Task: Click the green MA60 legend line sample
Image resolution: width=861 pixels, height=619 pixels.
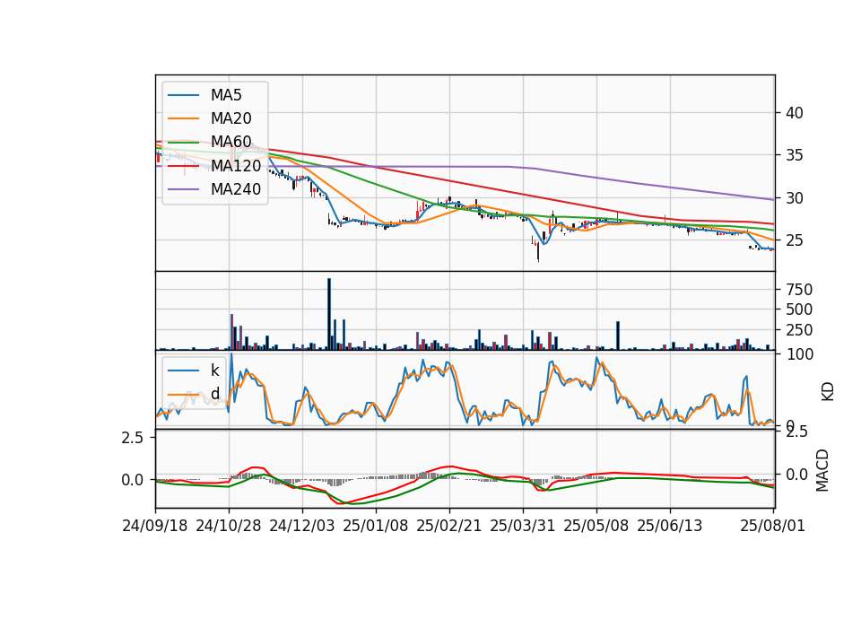Action: click(183, 142)
